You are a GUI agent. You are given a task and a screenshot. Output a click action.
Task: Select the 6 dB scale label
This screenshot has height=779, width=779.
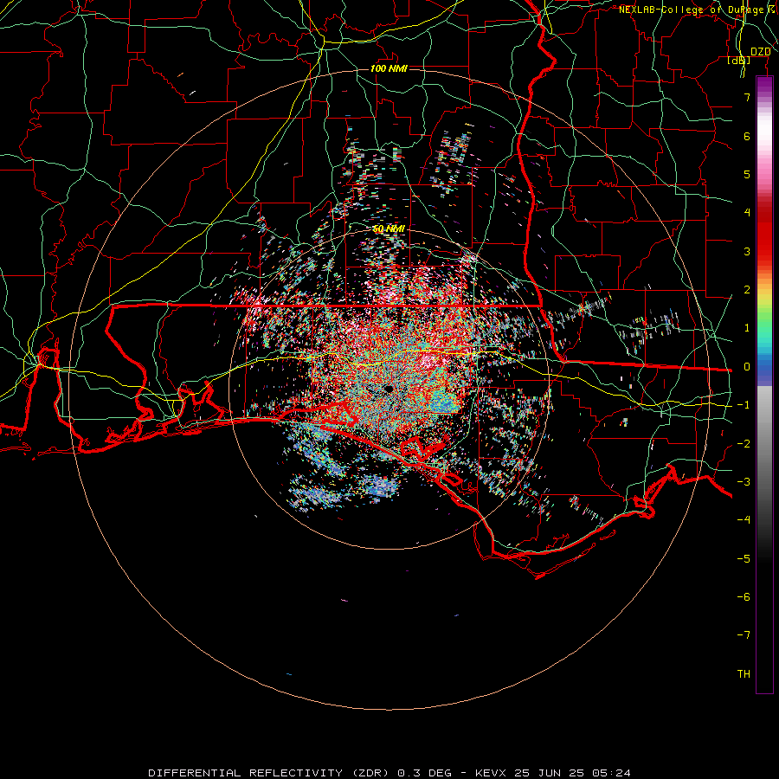pos(747,136)
